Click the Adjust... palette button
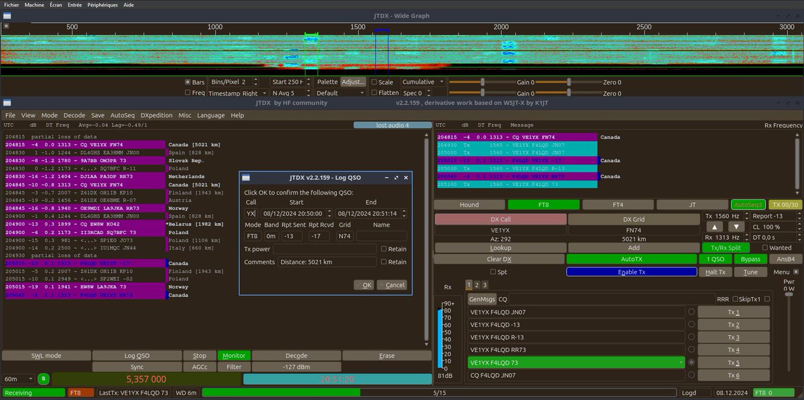 coord(353,82)
